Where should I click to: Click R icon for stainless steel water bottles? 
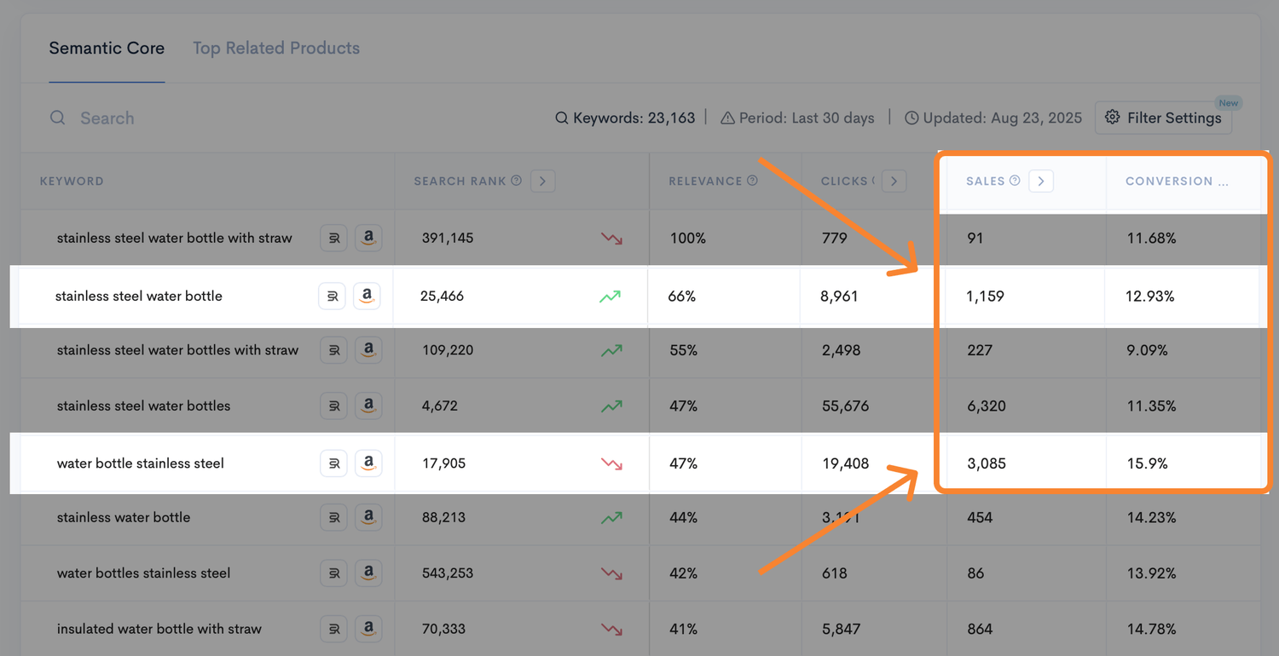pyautogui.click(x=333, y=406)
